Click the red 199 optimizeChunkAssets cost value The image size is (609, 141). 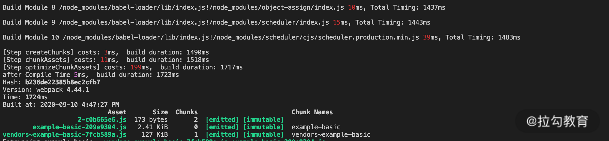pyautogui.click(x=136, y=67)
